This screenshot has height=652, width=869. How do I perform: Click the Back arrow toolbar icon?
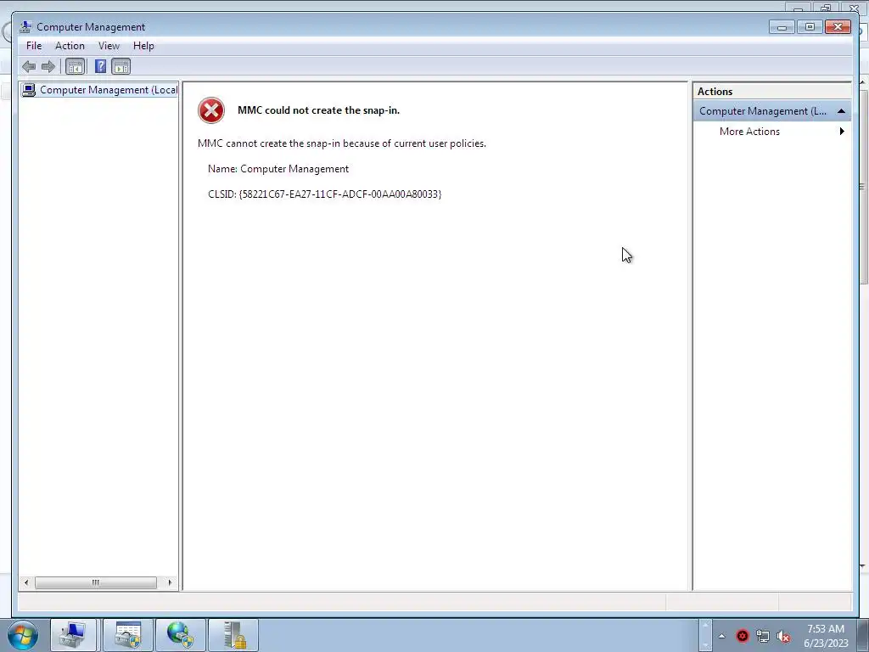tap(29, 67)
